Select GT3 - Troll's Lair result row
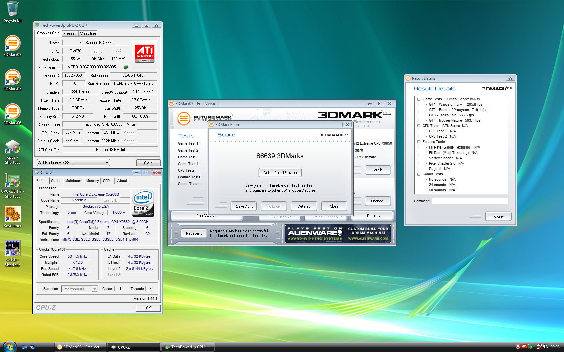This screenshot has height=352, width=564. [x=451, y=115]
